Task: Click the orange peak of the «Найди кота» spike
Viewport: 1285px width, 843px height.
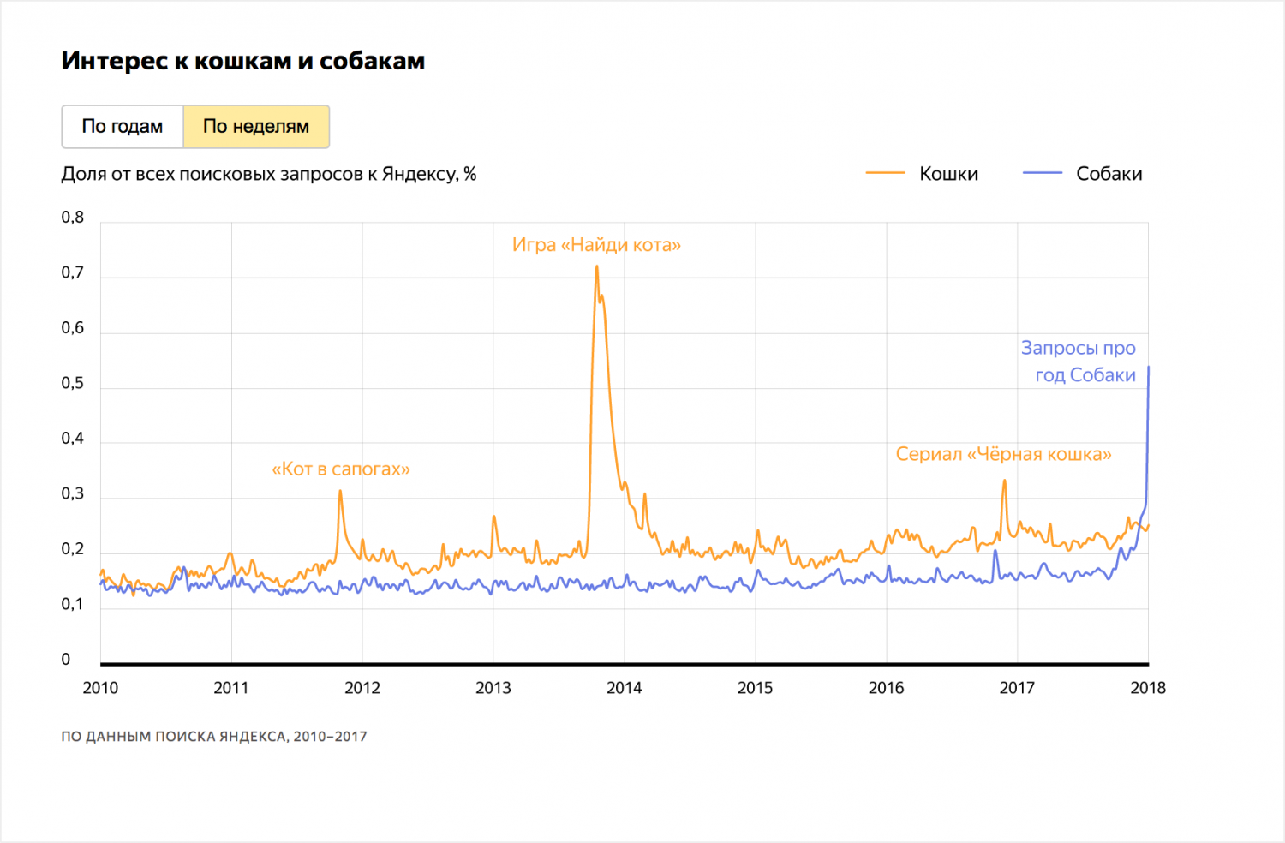Action: click(597, 266)
